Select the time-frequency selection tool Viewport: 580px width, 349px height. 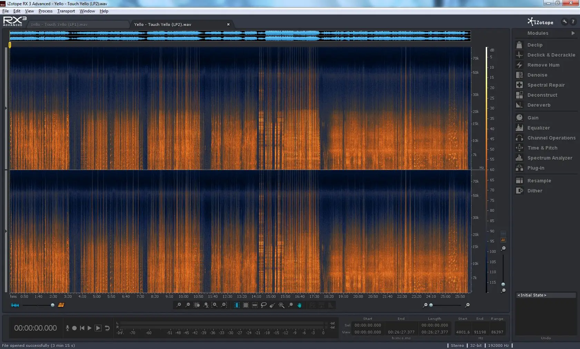click(245, 305)
